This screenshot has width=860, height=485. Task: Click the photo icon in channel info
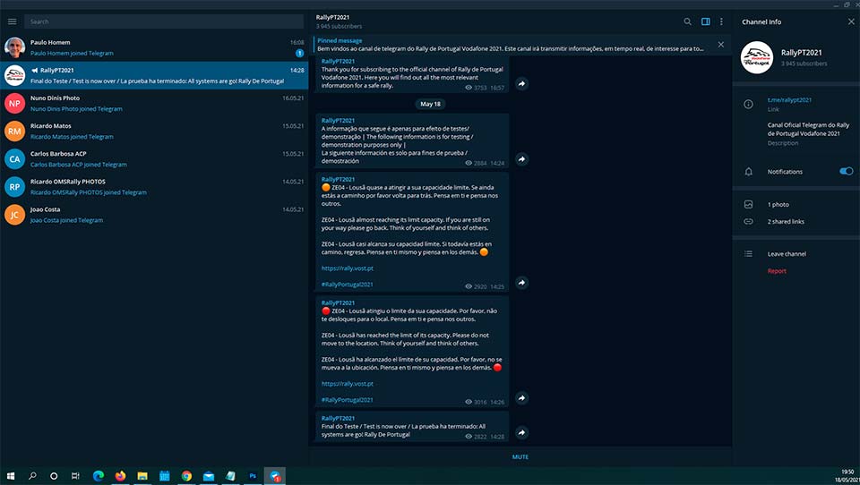(x=748, y=204)
